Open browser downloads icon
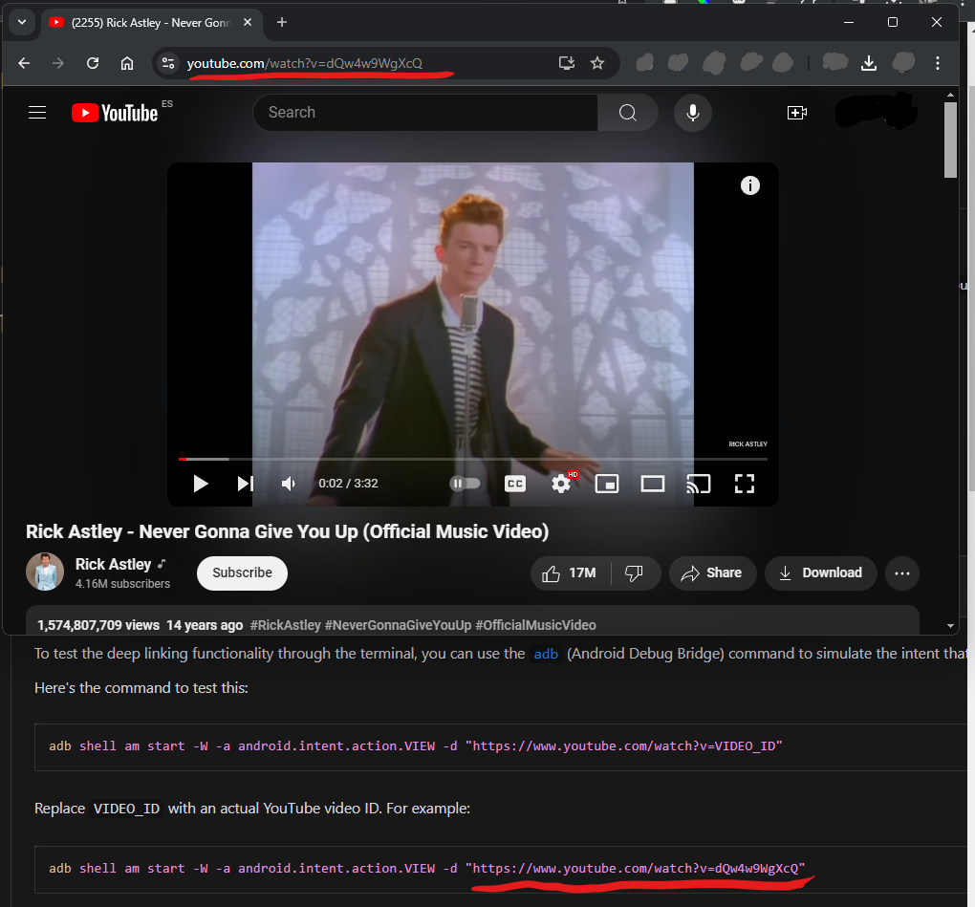The width and height of the screenshot is (975, 907). click(x=869, y=63)
